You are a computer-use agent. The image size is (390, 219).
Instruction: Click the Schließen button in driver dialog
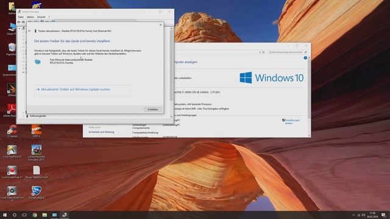coord(153,109)
